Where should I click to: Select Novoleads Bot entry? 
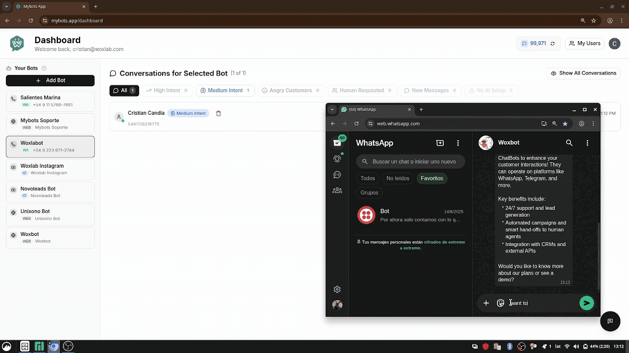tap(50, 192)
